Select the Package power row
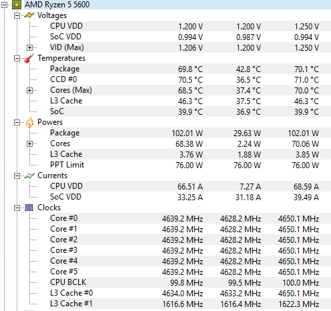The height and width of the screenshot is (311, 331). coord(190,133)
